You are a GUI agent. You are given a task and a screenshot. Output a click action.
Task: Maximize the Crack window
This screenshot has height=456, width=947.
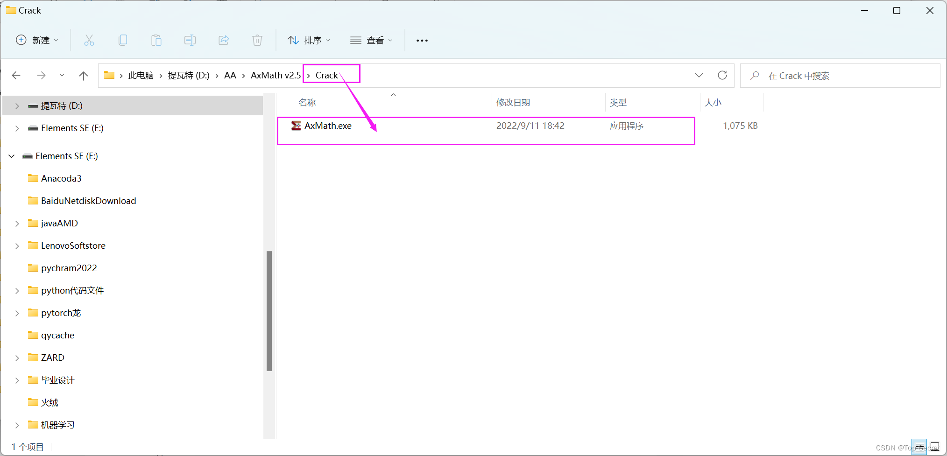pos(897,10)
